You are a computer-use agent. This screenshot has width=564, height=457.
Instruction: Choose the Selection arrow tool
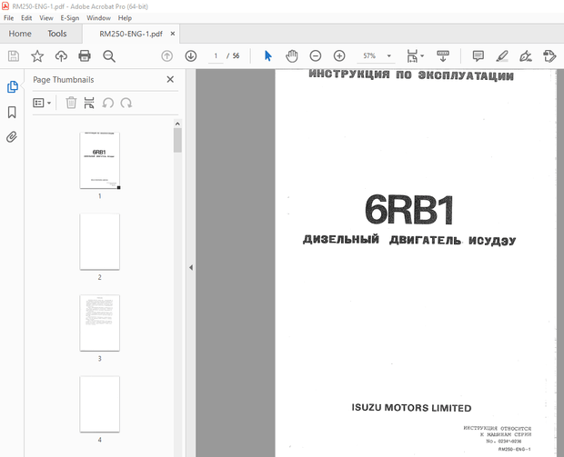tap(268, 56)
